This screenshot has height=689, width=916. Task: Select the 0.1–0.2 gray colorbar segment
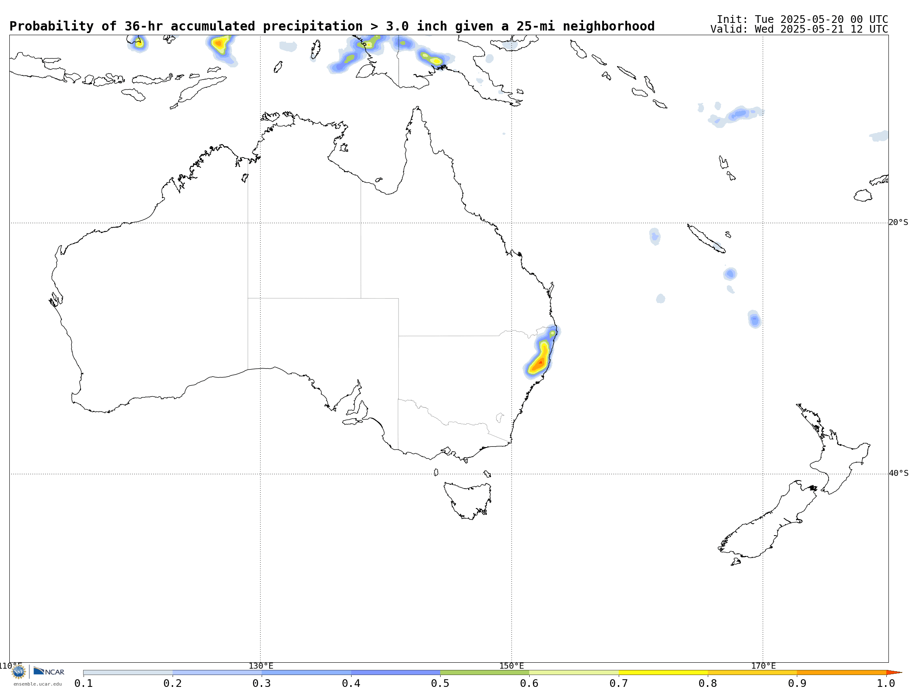(x=128, y=672)
